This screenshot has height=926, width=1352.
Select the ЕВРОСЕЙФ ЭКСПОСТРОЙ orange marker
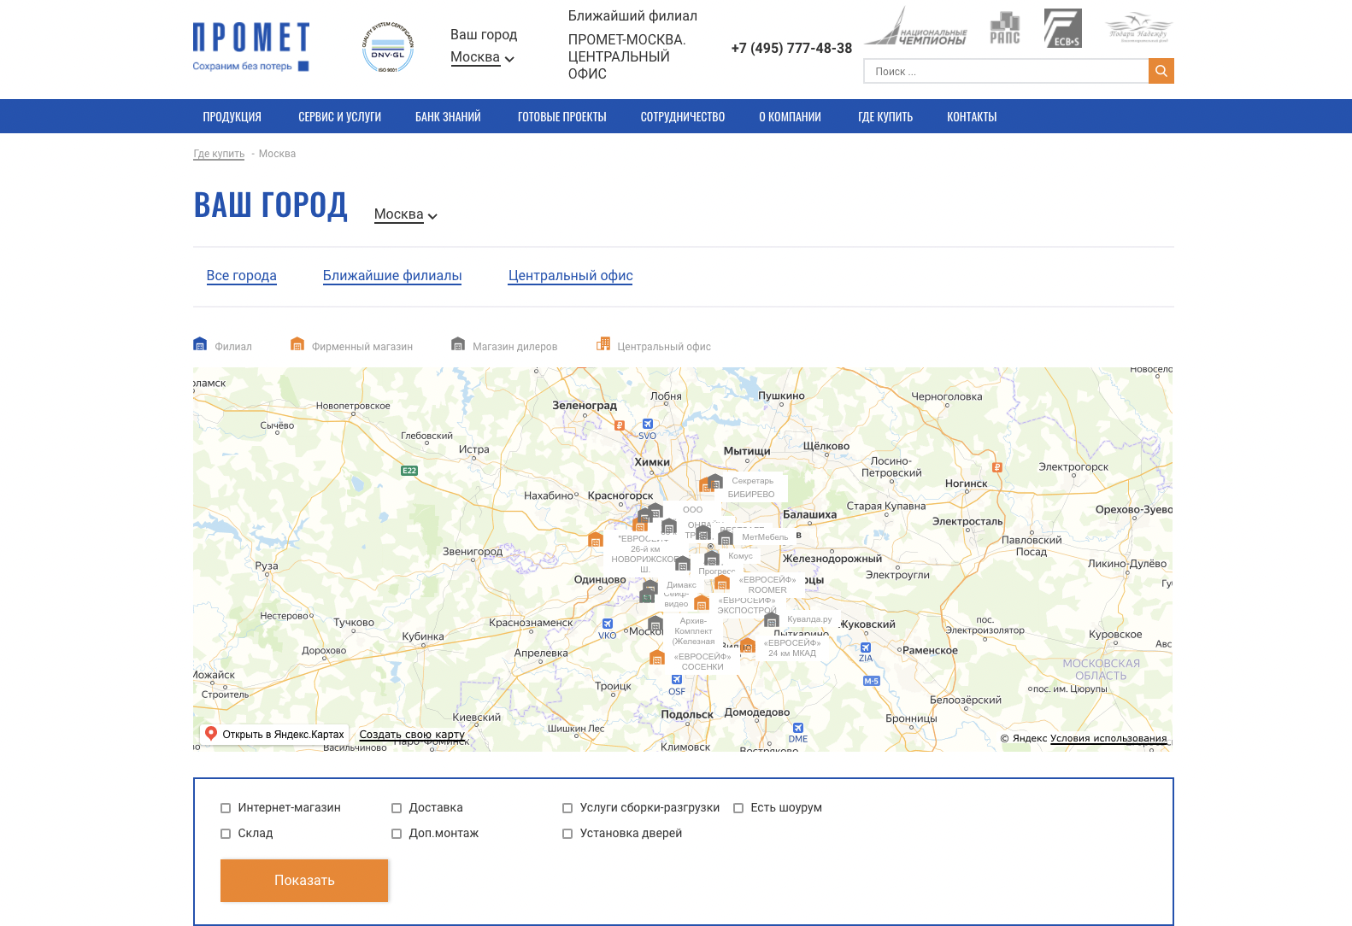coord(702,603)
